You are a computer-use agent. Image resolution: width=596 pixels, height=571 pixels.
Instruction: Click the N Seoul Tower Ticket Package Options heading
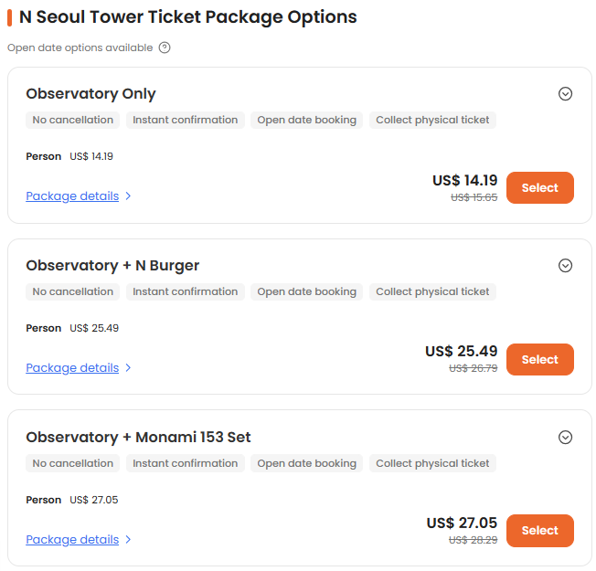tap(187, 16)
